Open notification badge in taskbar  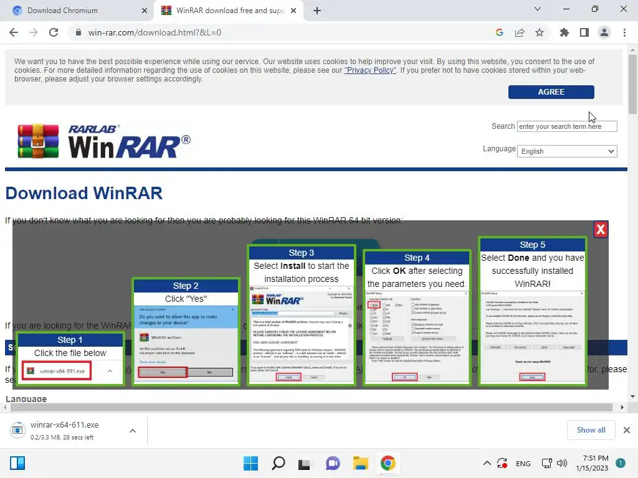621,463
